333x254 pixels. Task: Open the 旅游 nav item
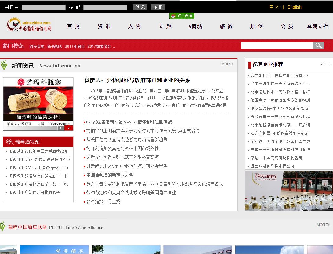coord(226,26)
